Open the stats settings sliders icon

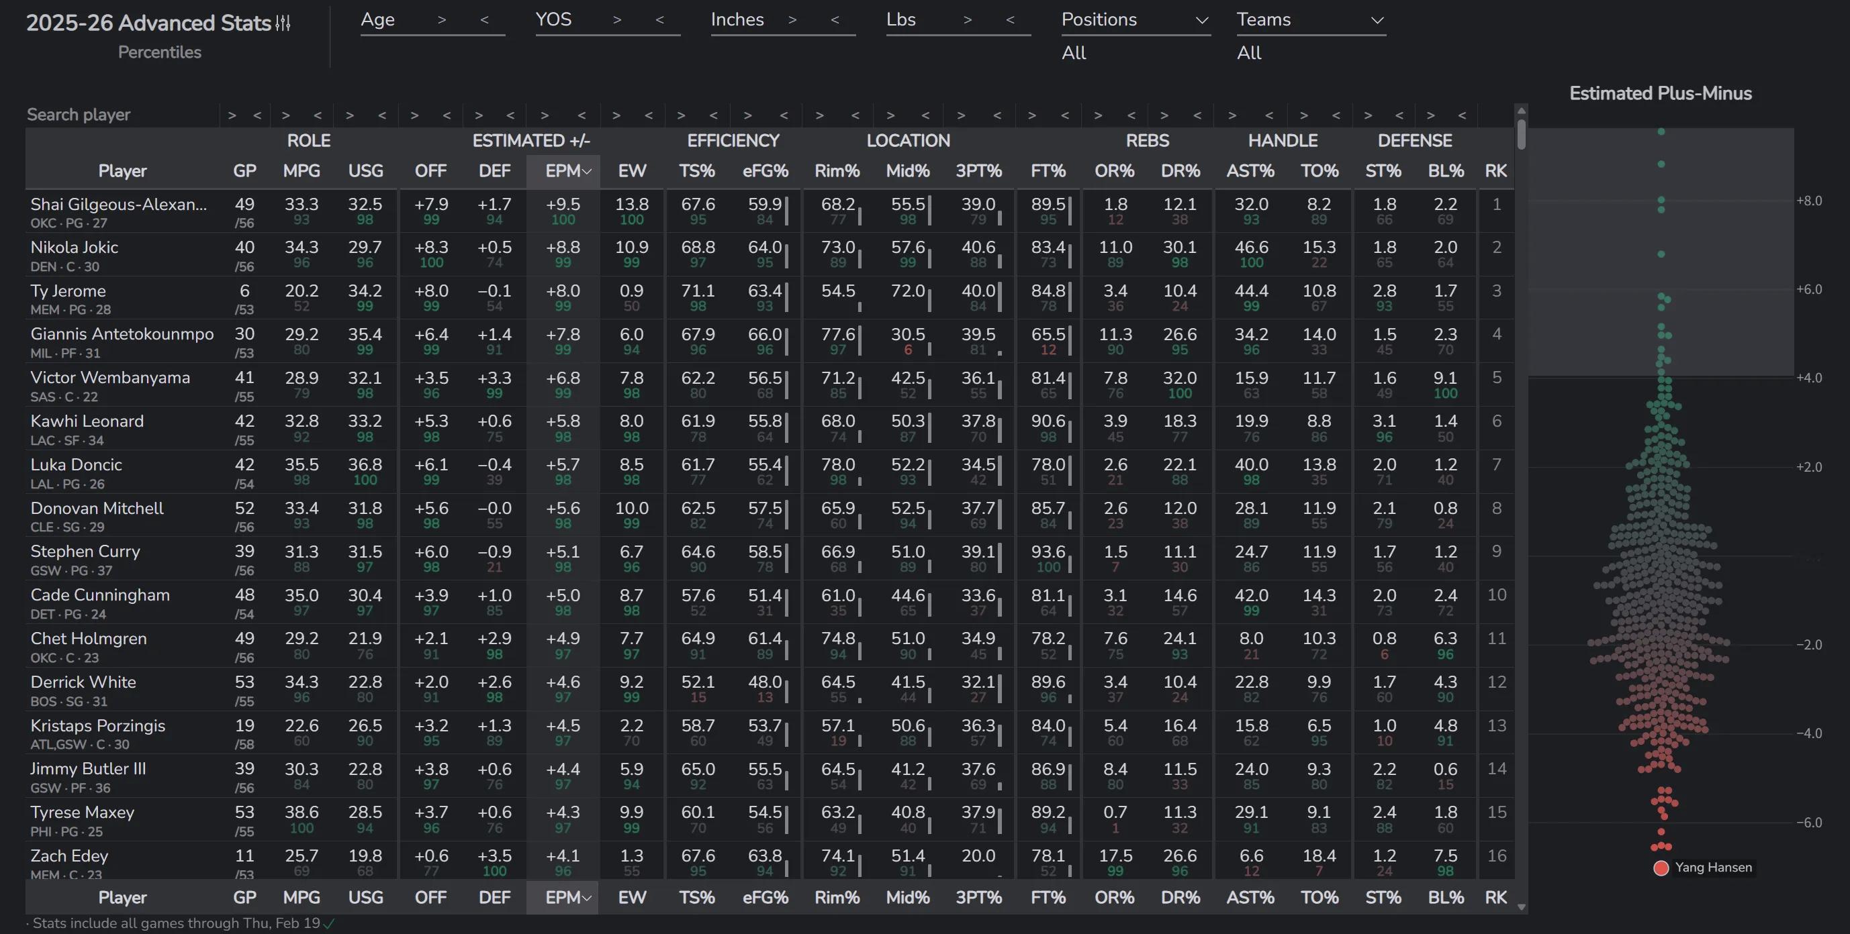click(x=283, y=23)
